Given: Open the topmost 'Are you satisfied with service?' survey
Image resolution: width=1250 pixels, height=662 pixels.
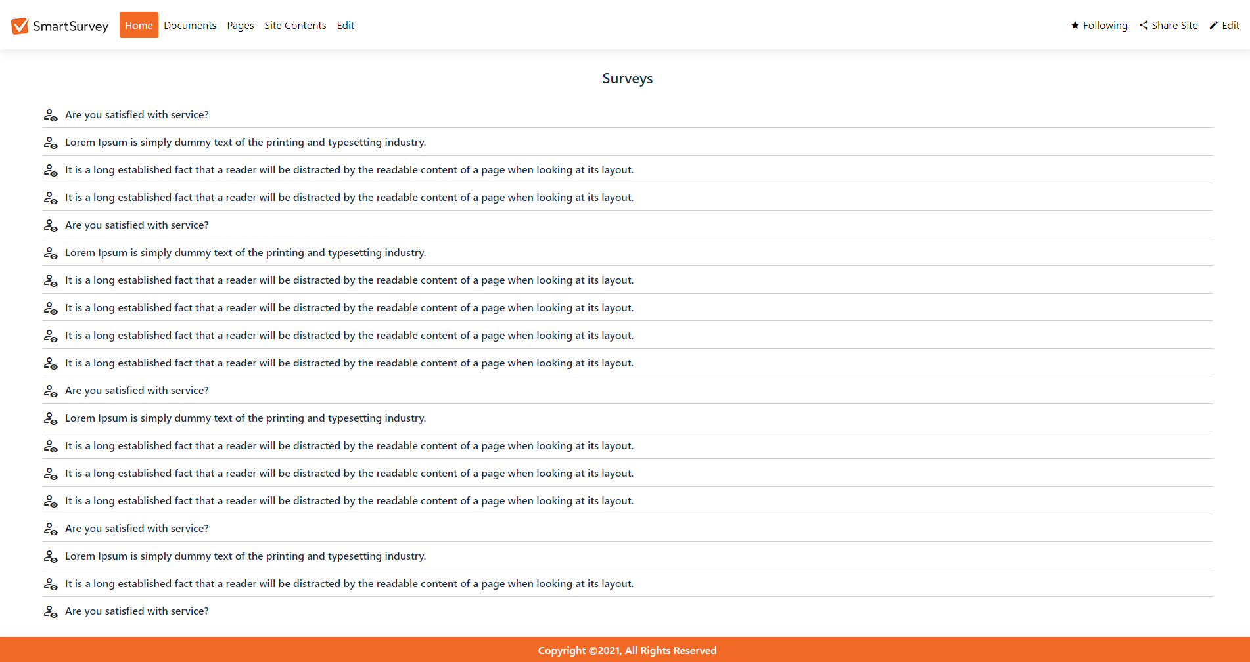Looking at the screenshot, I should [x=137, y=114].
